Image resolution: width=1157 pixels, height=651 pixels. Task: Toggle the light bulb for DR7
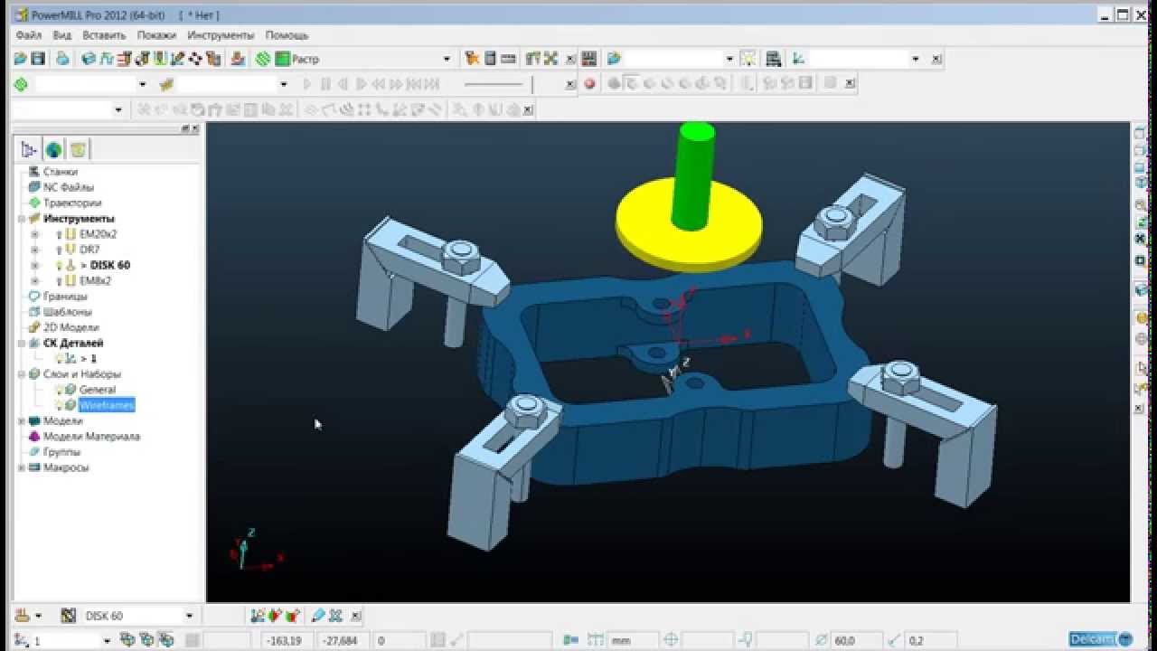point(59,250)
